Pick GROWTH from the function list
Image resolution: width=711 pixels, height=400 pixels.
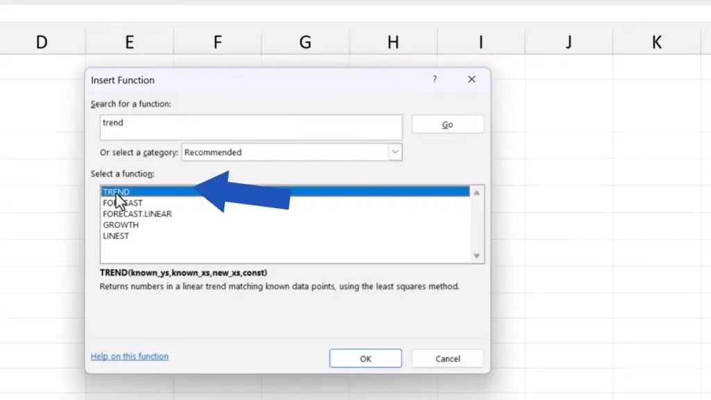point(121,225)
